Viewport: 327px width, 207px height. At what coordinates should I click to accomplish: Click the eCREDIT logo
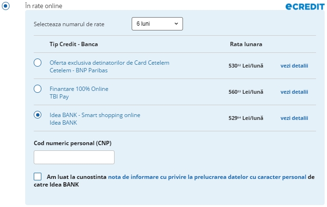tap(305, 6)
